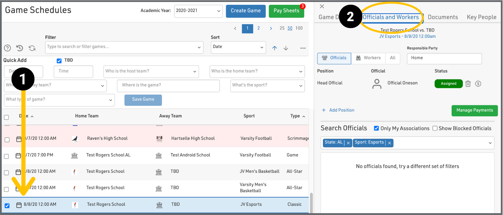This screenshot has width=503, height=215.
Task: Open the What's the sport dropdown
Action: 267,86
